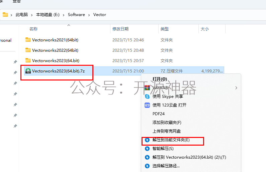Image resolution: width=266 pixels, height=172 pixels.
Task: Sort by 名称 column header
Action: pyautogui.click(x=33, y=29)
